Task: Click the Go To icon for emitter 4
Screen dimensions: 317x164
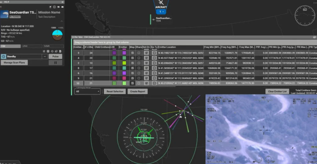Action: pos(154,58)
